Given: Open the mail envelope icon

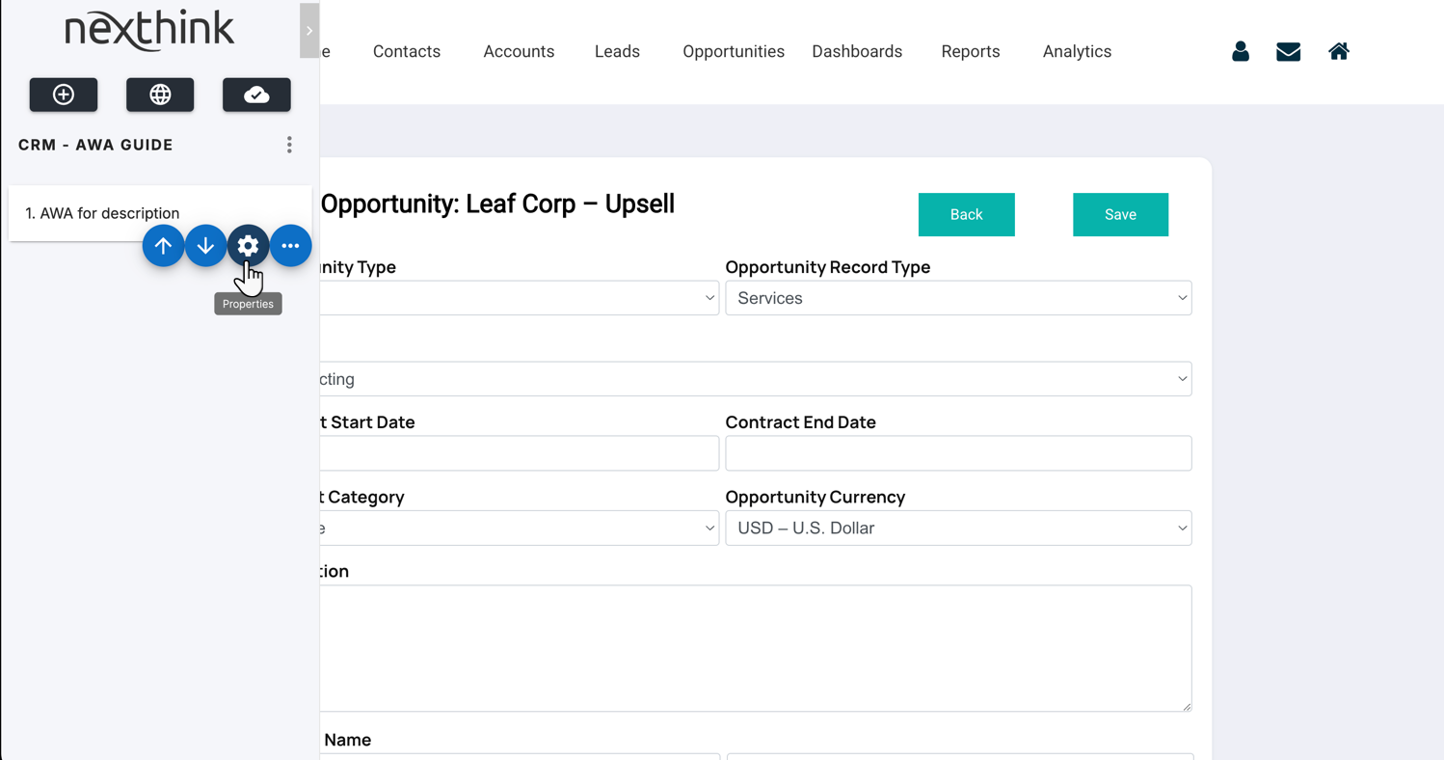Looking at the screenshot, I should tap(1288, 52).
